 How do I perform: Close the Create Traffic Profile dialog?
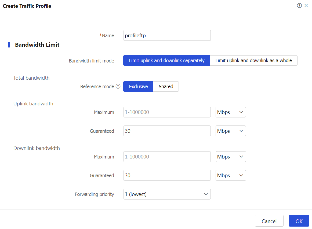[306, 6]
